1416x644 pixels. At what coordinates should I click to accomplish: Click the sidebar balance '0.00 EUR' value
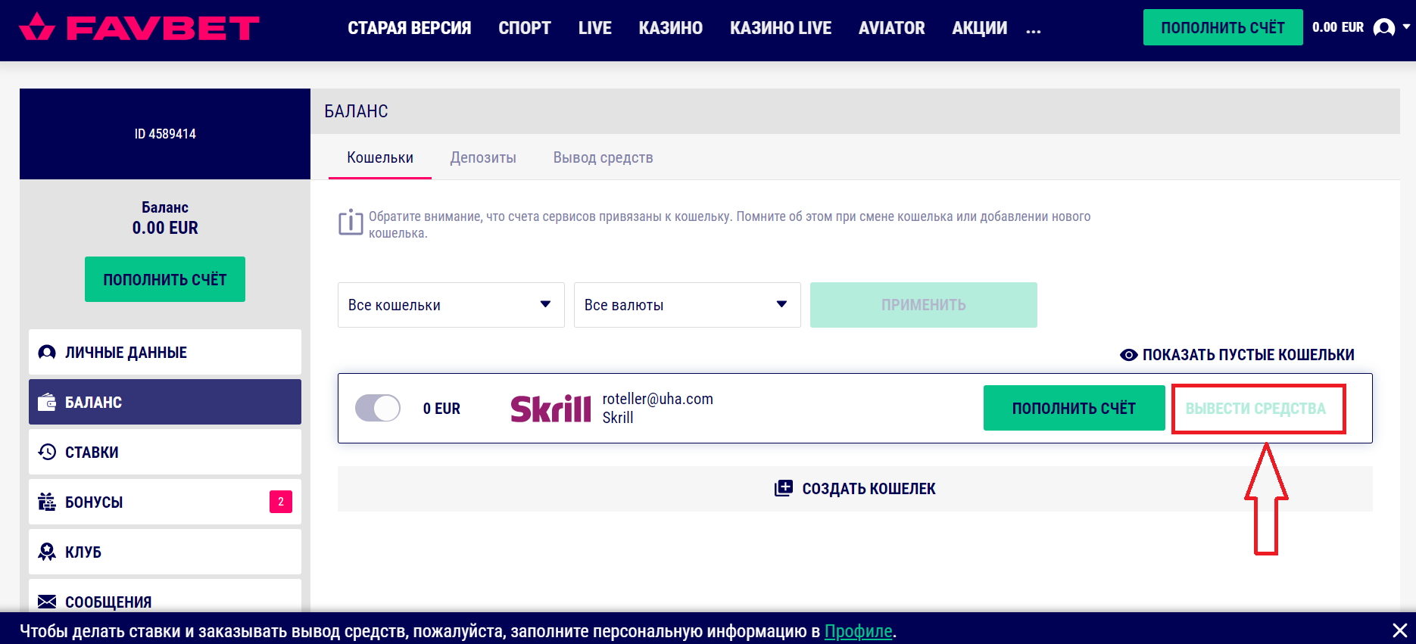click(165, 228)
